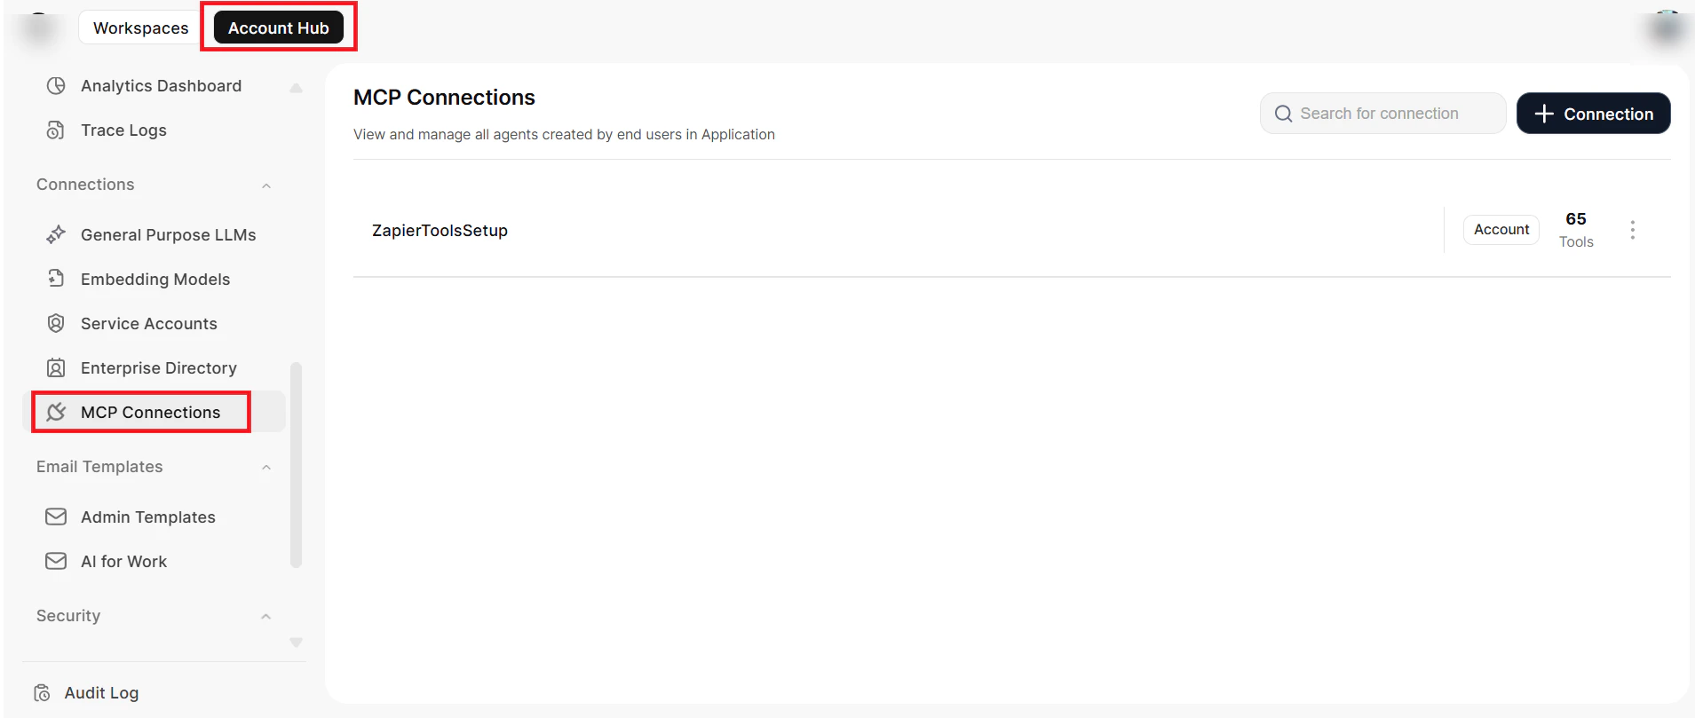Click the Security section label
This screenshot has height=718, width=1695.
coord(68,616)
